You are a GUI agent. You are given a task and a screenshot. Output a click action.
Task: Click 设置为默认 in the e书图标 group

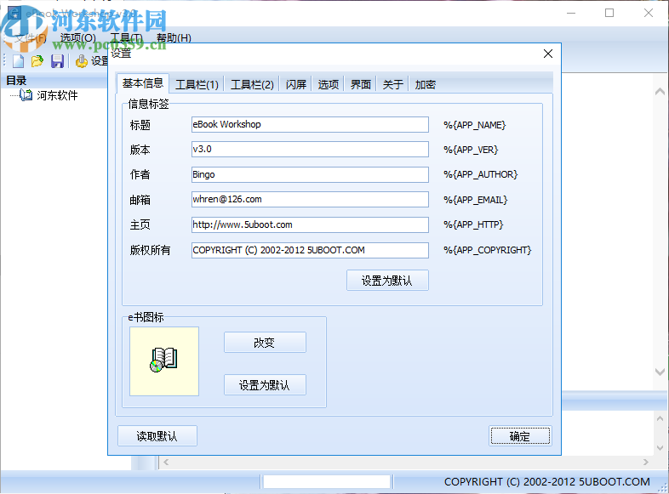point(265,385)
